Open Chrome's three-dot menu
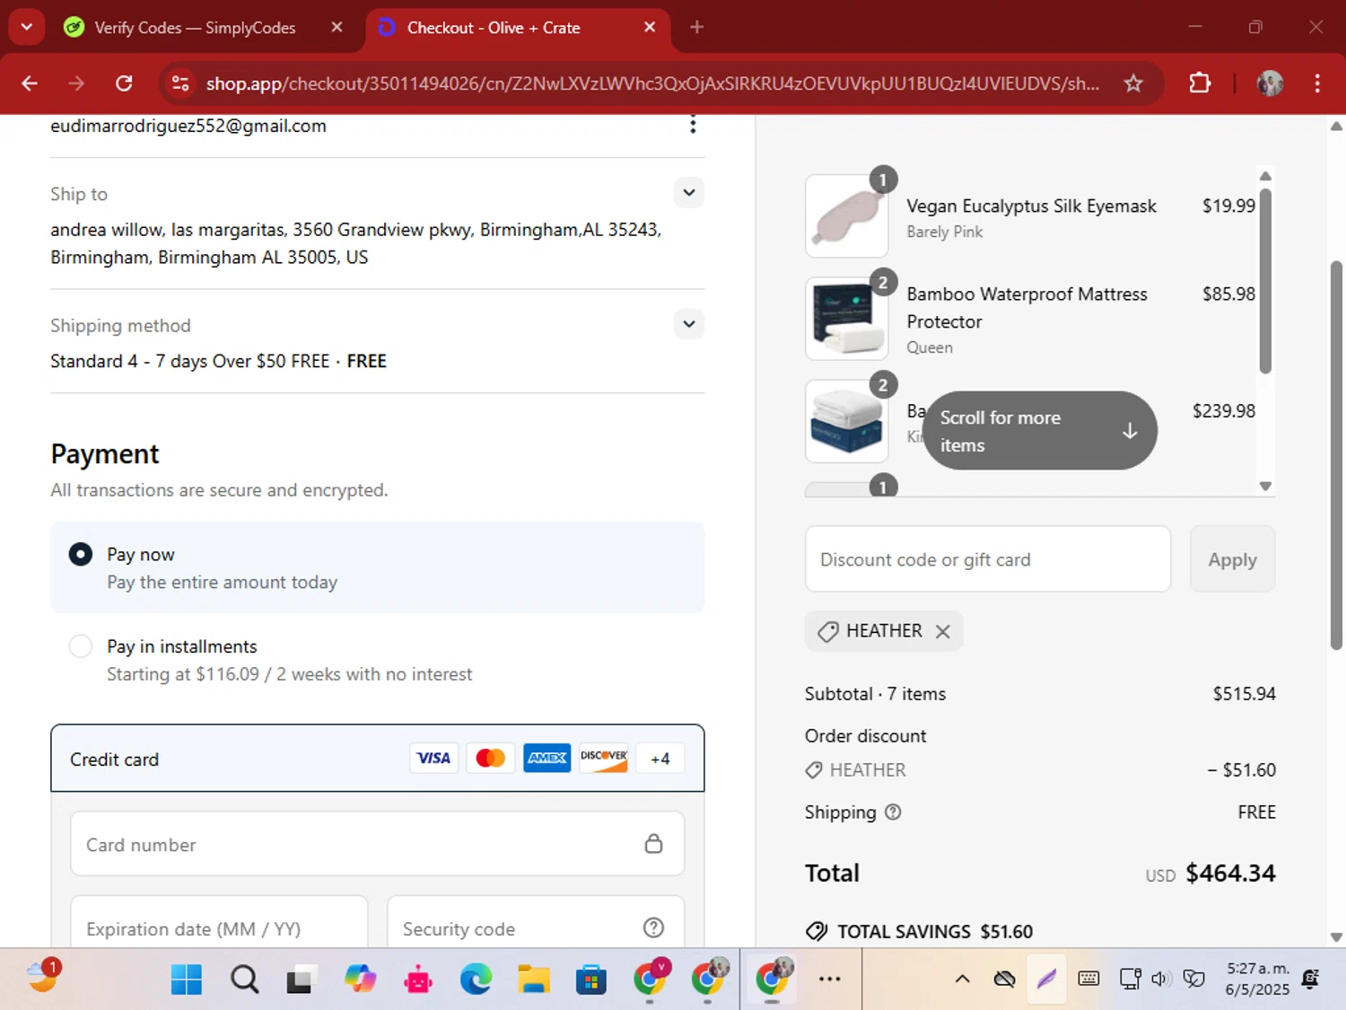The width and height of the screenshot is (1346, 1010). (1317, 83)
